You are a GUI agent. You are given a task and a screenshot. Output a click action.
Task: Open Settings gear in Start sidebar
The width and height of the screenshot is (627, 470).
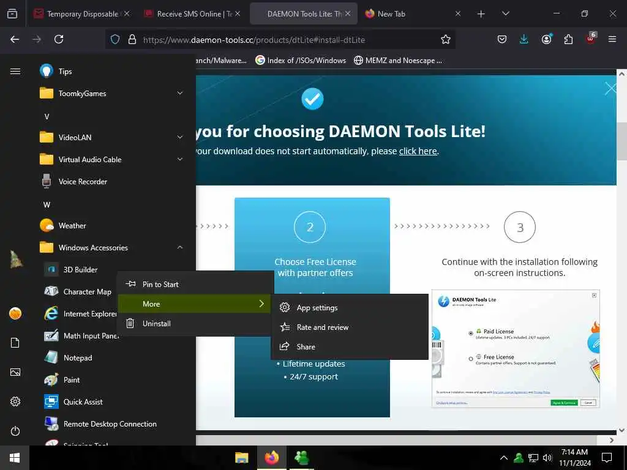coord(15,401)
